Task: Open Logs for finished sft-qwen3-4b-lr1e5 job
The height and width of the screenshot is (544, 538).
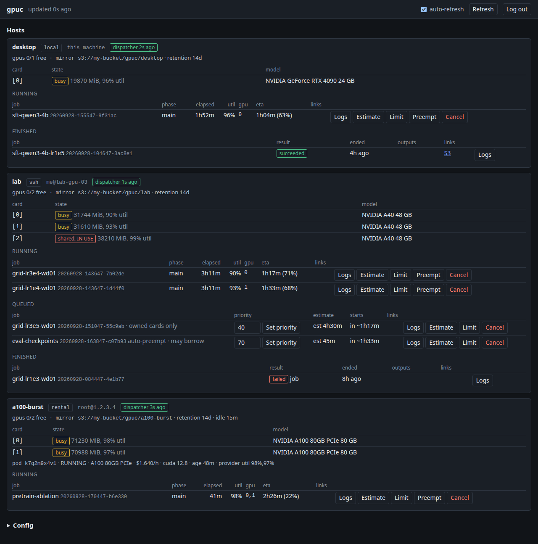Action: [485, 155]
